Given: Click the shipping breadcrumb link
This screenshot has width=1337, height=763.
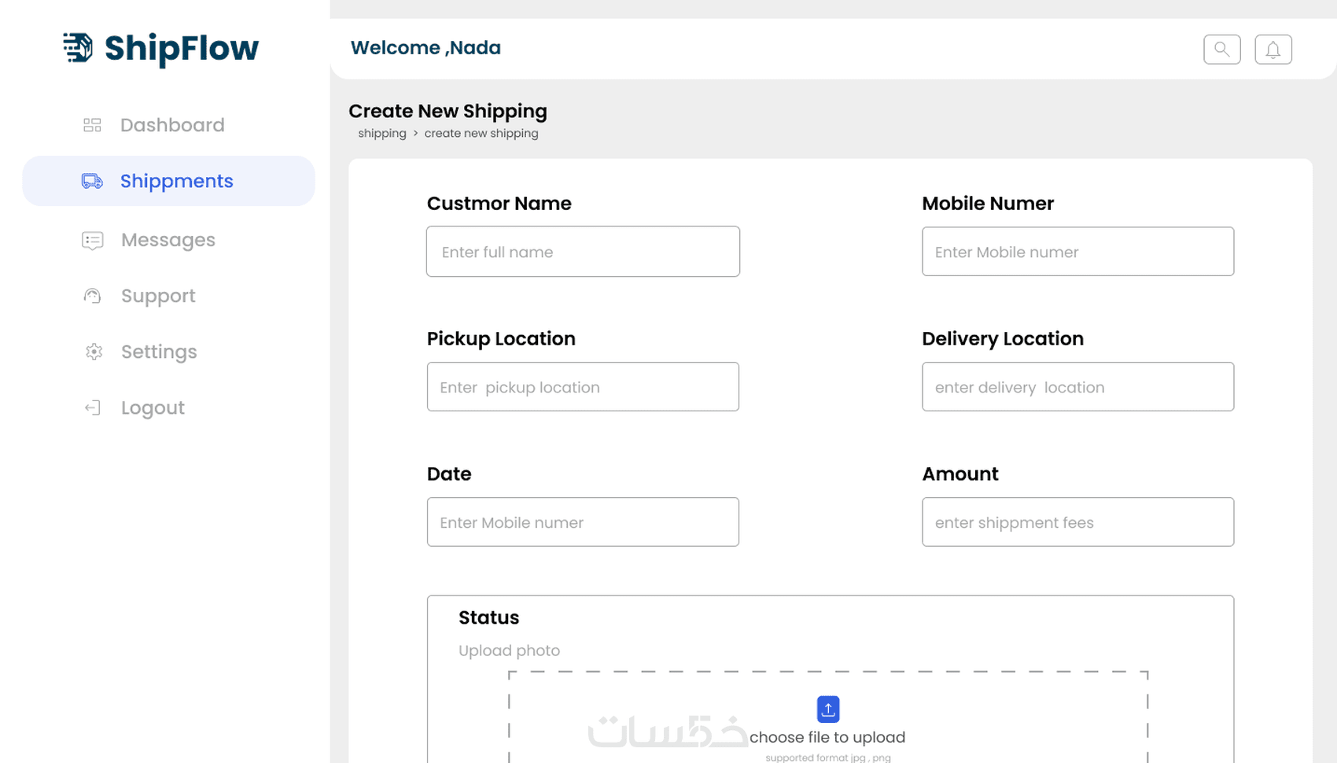Looking at the screenshot, I should (382, 134).
